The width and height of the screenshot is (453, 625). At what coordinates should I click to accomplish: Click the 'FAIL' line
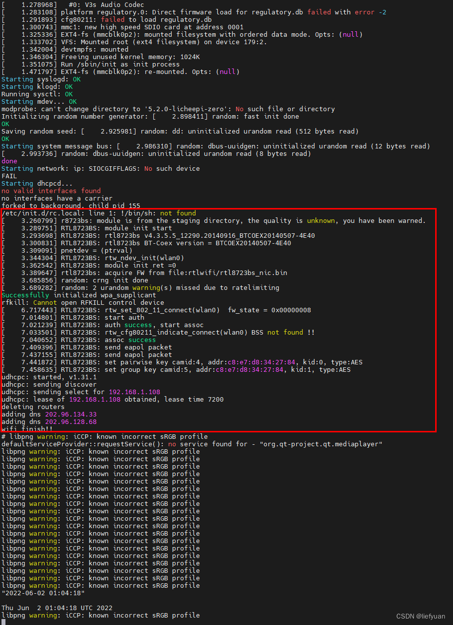[9, 176]
